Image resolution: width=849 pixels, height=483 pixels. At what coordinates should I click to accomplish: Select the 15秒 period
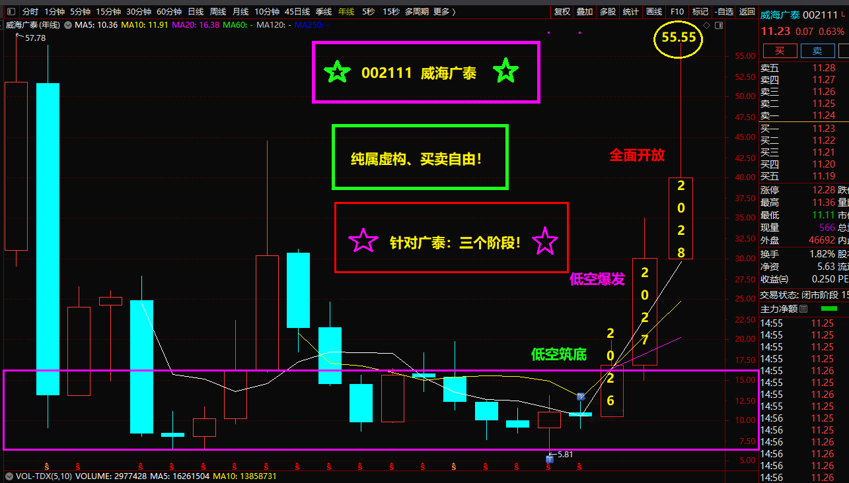click(391, 12)
